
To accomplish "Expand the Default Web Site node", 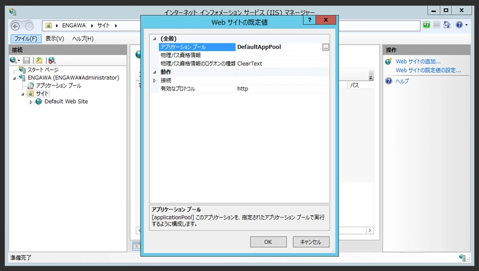I will click(31, 102).
